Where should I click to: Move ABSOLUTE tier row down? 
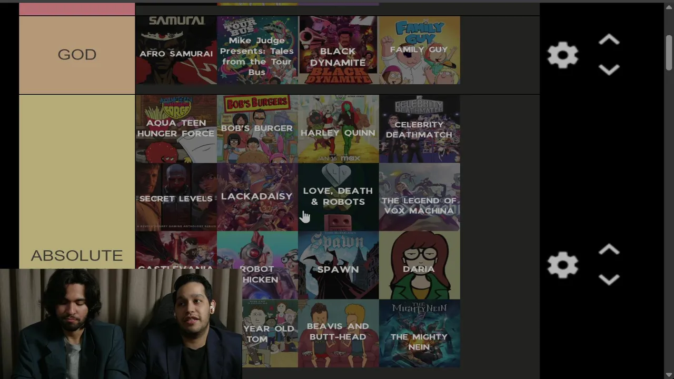tap(609, 279)
